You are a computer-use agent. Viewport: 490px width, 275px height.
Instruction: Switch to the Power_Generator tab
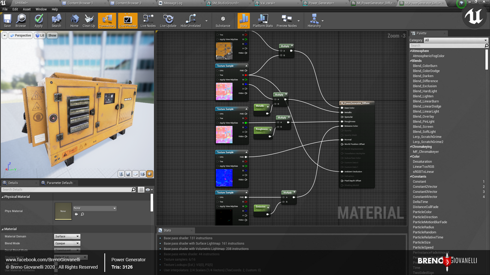(x=321, y=3)
